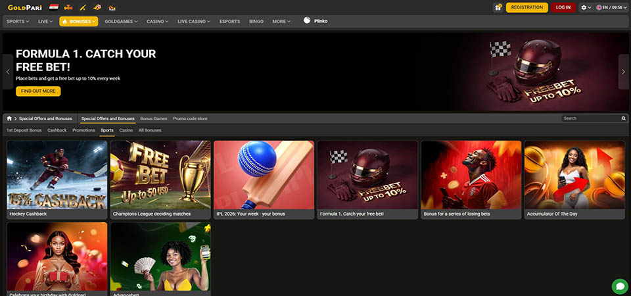Open the settings gear menu

tap(586, 8)
